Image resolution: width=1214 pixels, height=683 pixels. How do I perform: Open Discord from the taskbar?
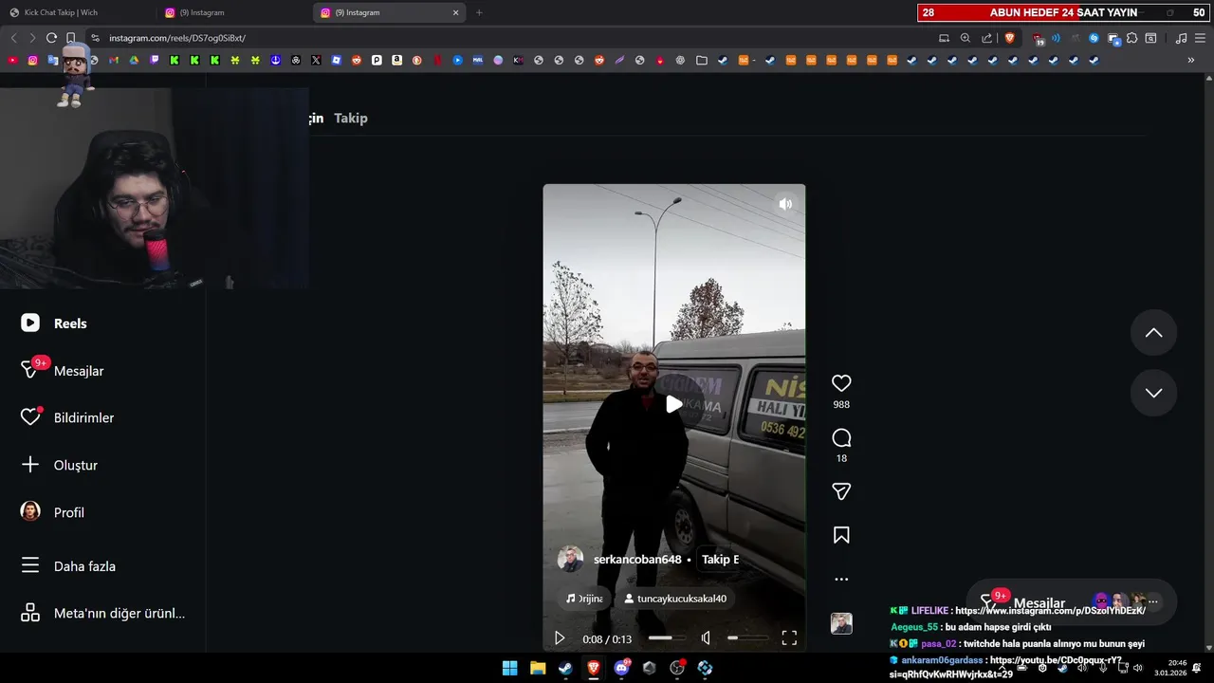pyautogui.click(x=621, y=668)
